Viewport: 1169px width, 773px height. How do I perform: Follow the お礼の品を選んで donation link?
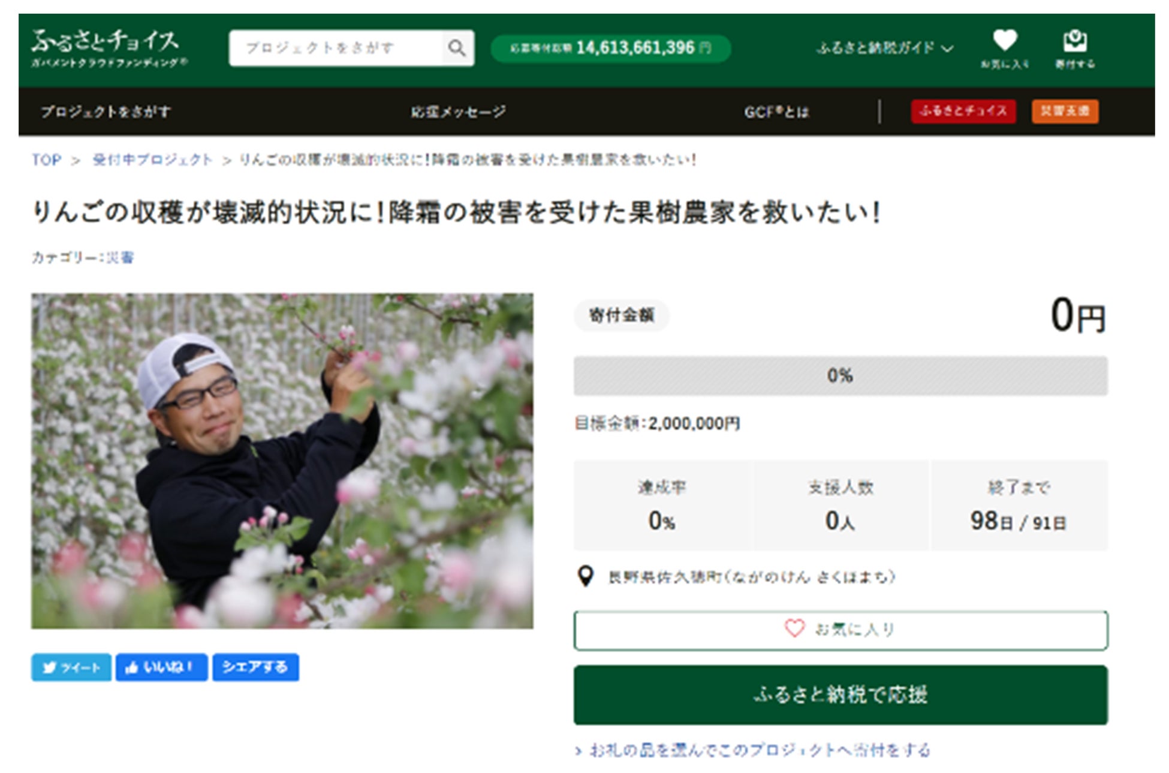pyautogui.click(x=753, y=750)
